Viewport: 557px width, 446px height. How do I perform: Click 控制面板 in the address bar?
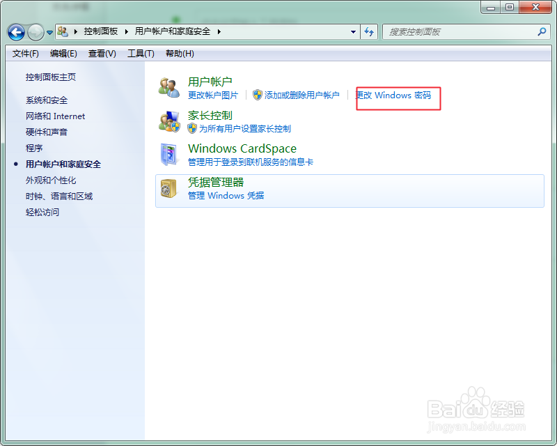click(100, 31)
